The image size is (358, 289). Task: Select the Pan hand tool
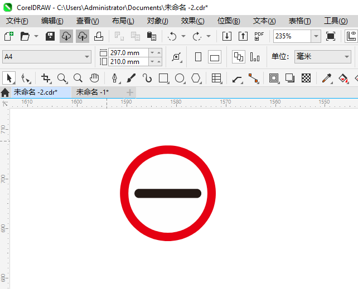click(x=94, y=78)
